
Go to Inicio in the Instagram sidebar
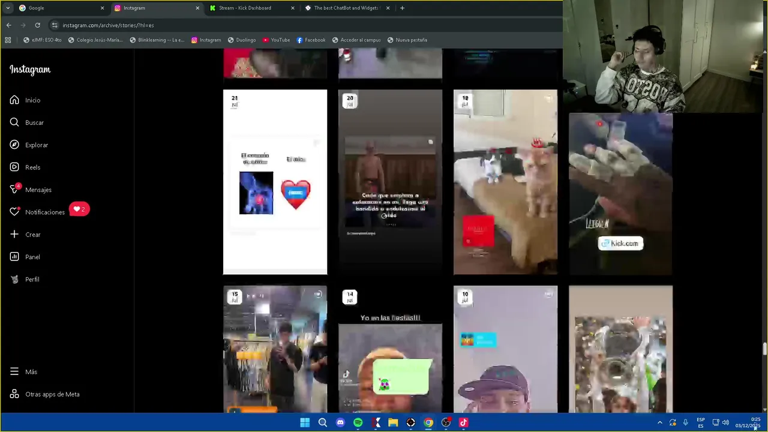tap(25, 100)
